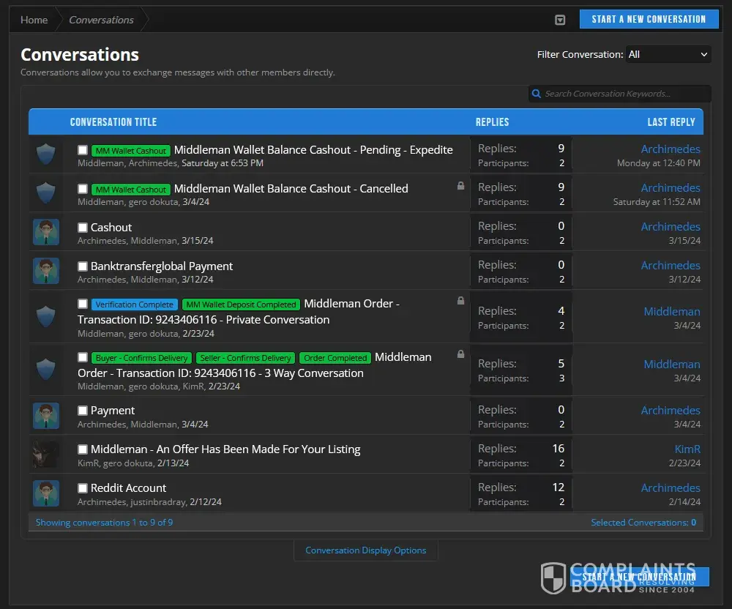
Task: Click the avatar next to Banktransferglobal Payment
Action: point(45,271)
